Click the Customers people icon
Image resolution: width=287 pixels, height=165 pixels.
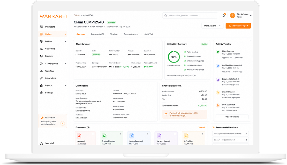pos(41,49)
